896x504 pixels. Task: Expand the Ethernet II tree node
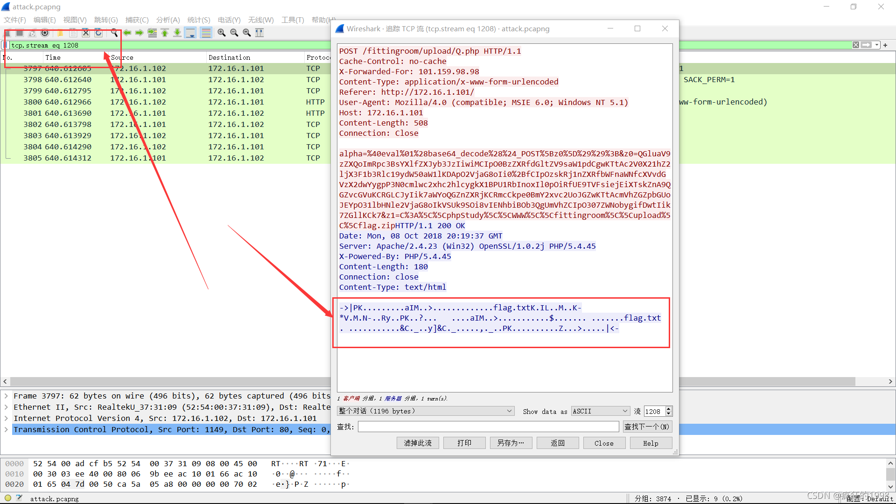6,407
